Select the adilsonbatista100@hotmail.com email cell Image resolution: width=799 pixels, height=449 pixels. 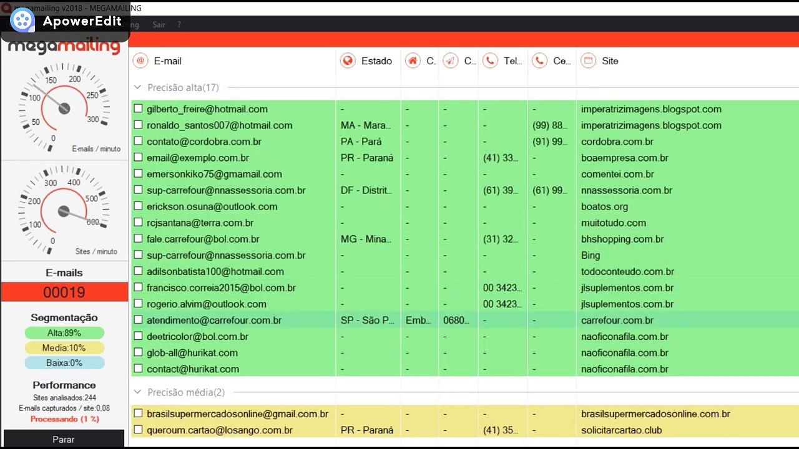pyautogui.click(x=215, y=271)
